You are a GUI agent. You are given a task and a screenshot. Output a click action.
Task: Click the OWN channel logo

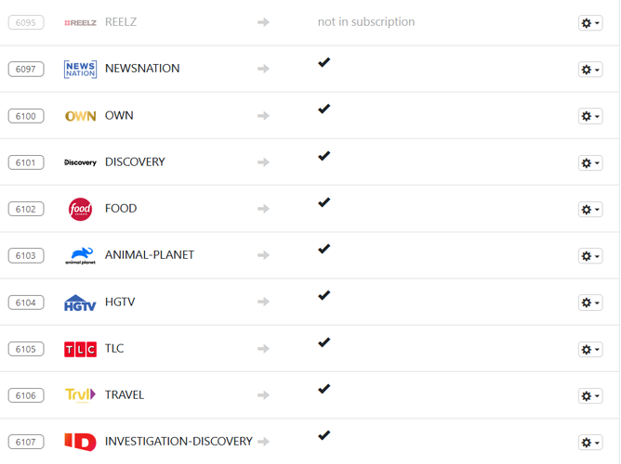tap(80, 116)
